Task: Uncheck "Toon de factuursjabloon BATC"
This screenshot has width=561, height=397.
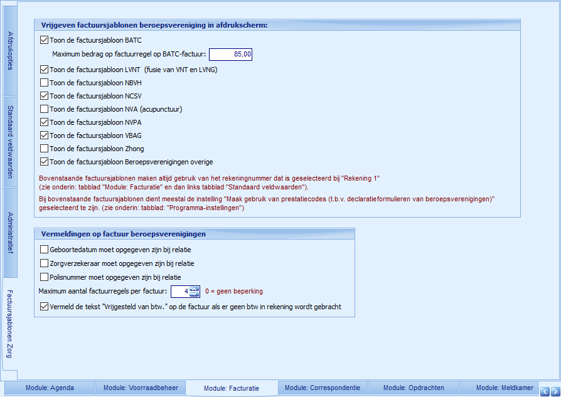Action: (x=44, y=40)
